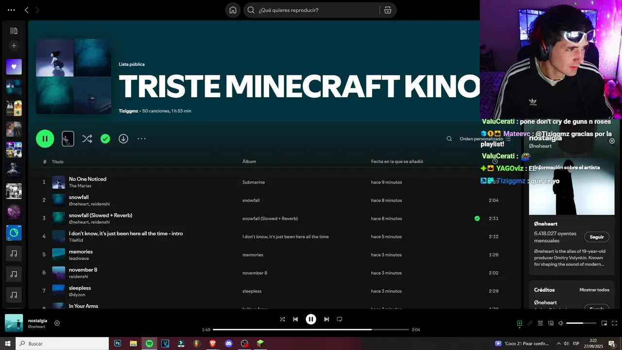This screenshot has height=350, width=622.
Task: Create a new playlist with the plus icon
Action: (14, 46)
